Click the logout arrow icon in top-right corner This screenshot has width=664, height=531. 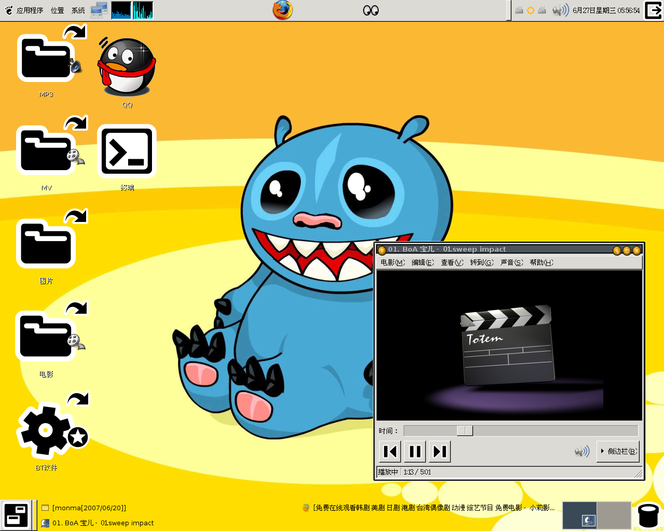[654, 10]
